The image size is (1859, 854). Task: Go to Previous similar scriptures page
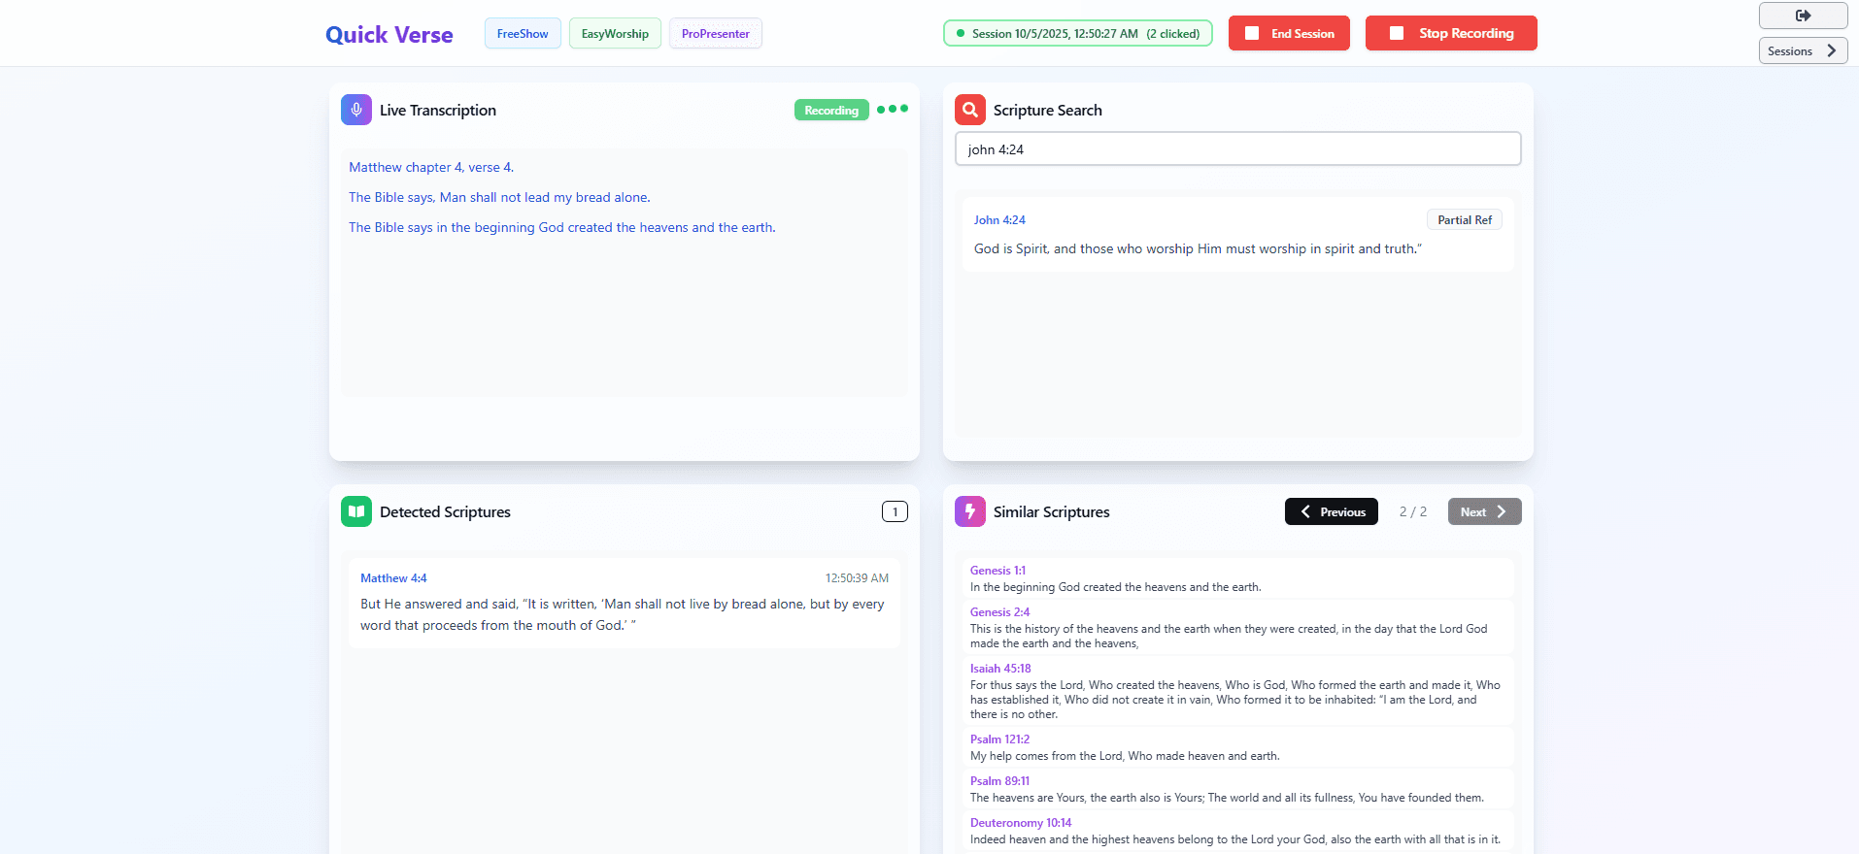1331,511
